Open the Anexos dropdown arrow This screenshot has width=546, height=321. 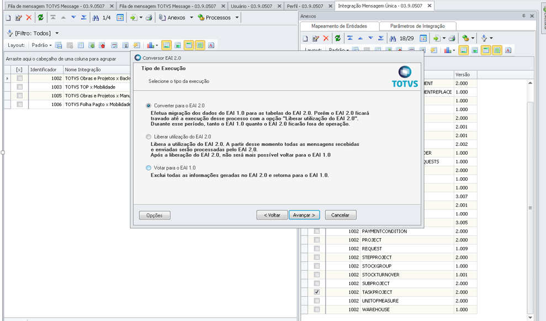coord(192,18)
